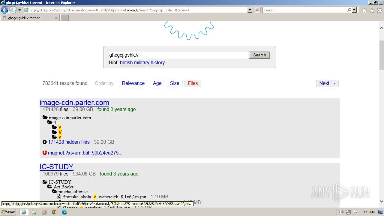Click the ghcgcj,gvhk.v query input field
This screenshot has width=384, height=216.
click(178, 55)
